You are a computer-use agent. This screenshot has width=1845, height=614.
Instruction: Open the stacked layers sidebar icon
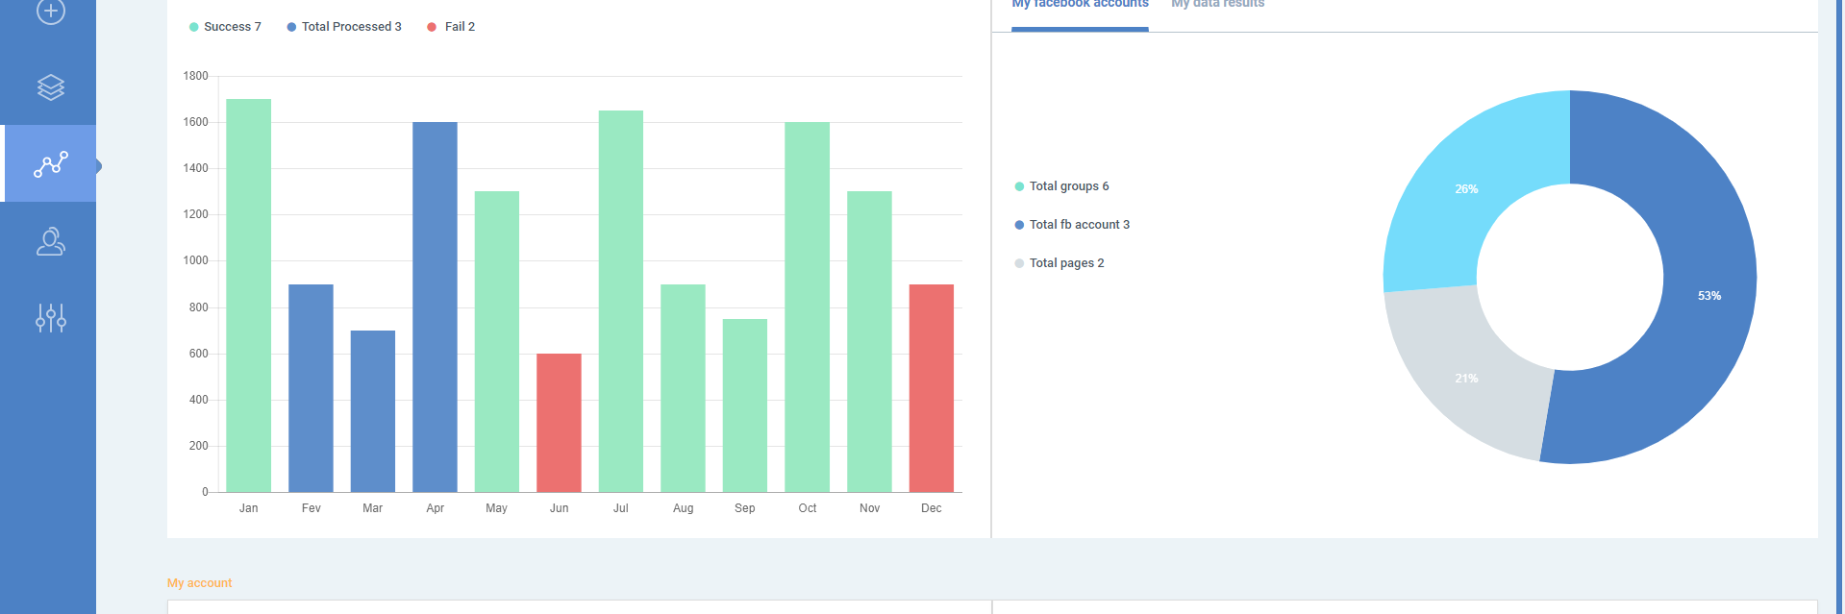[x=50, y=87]
